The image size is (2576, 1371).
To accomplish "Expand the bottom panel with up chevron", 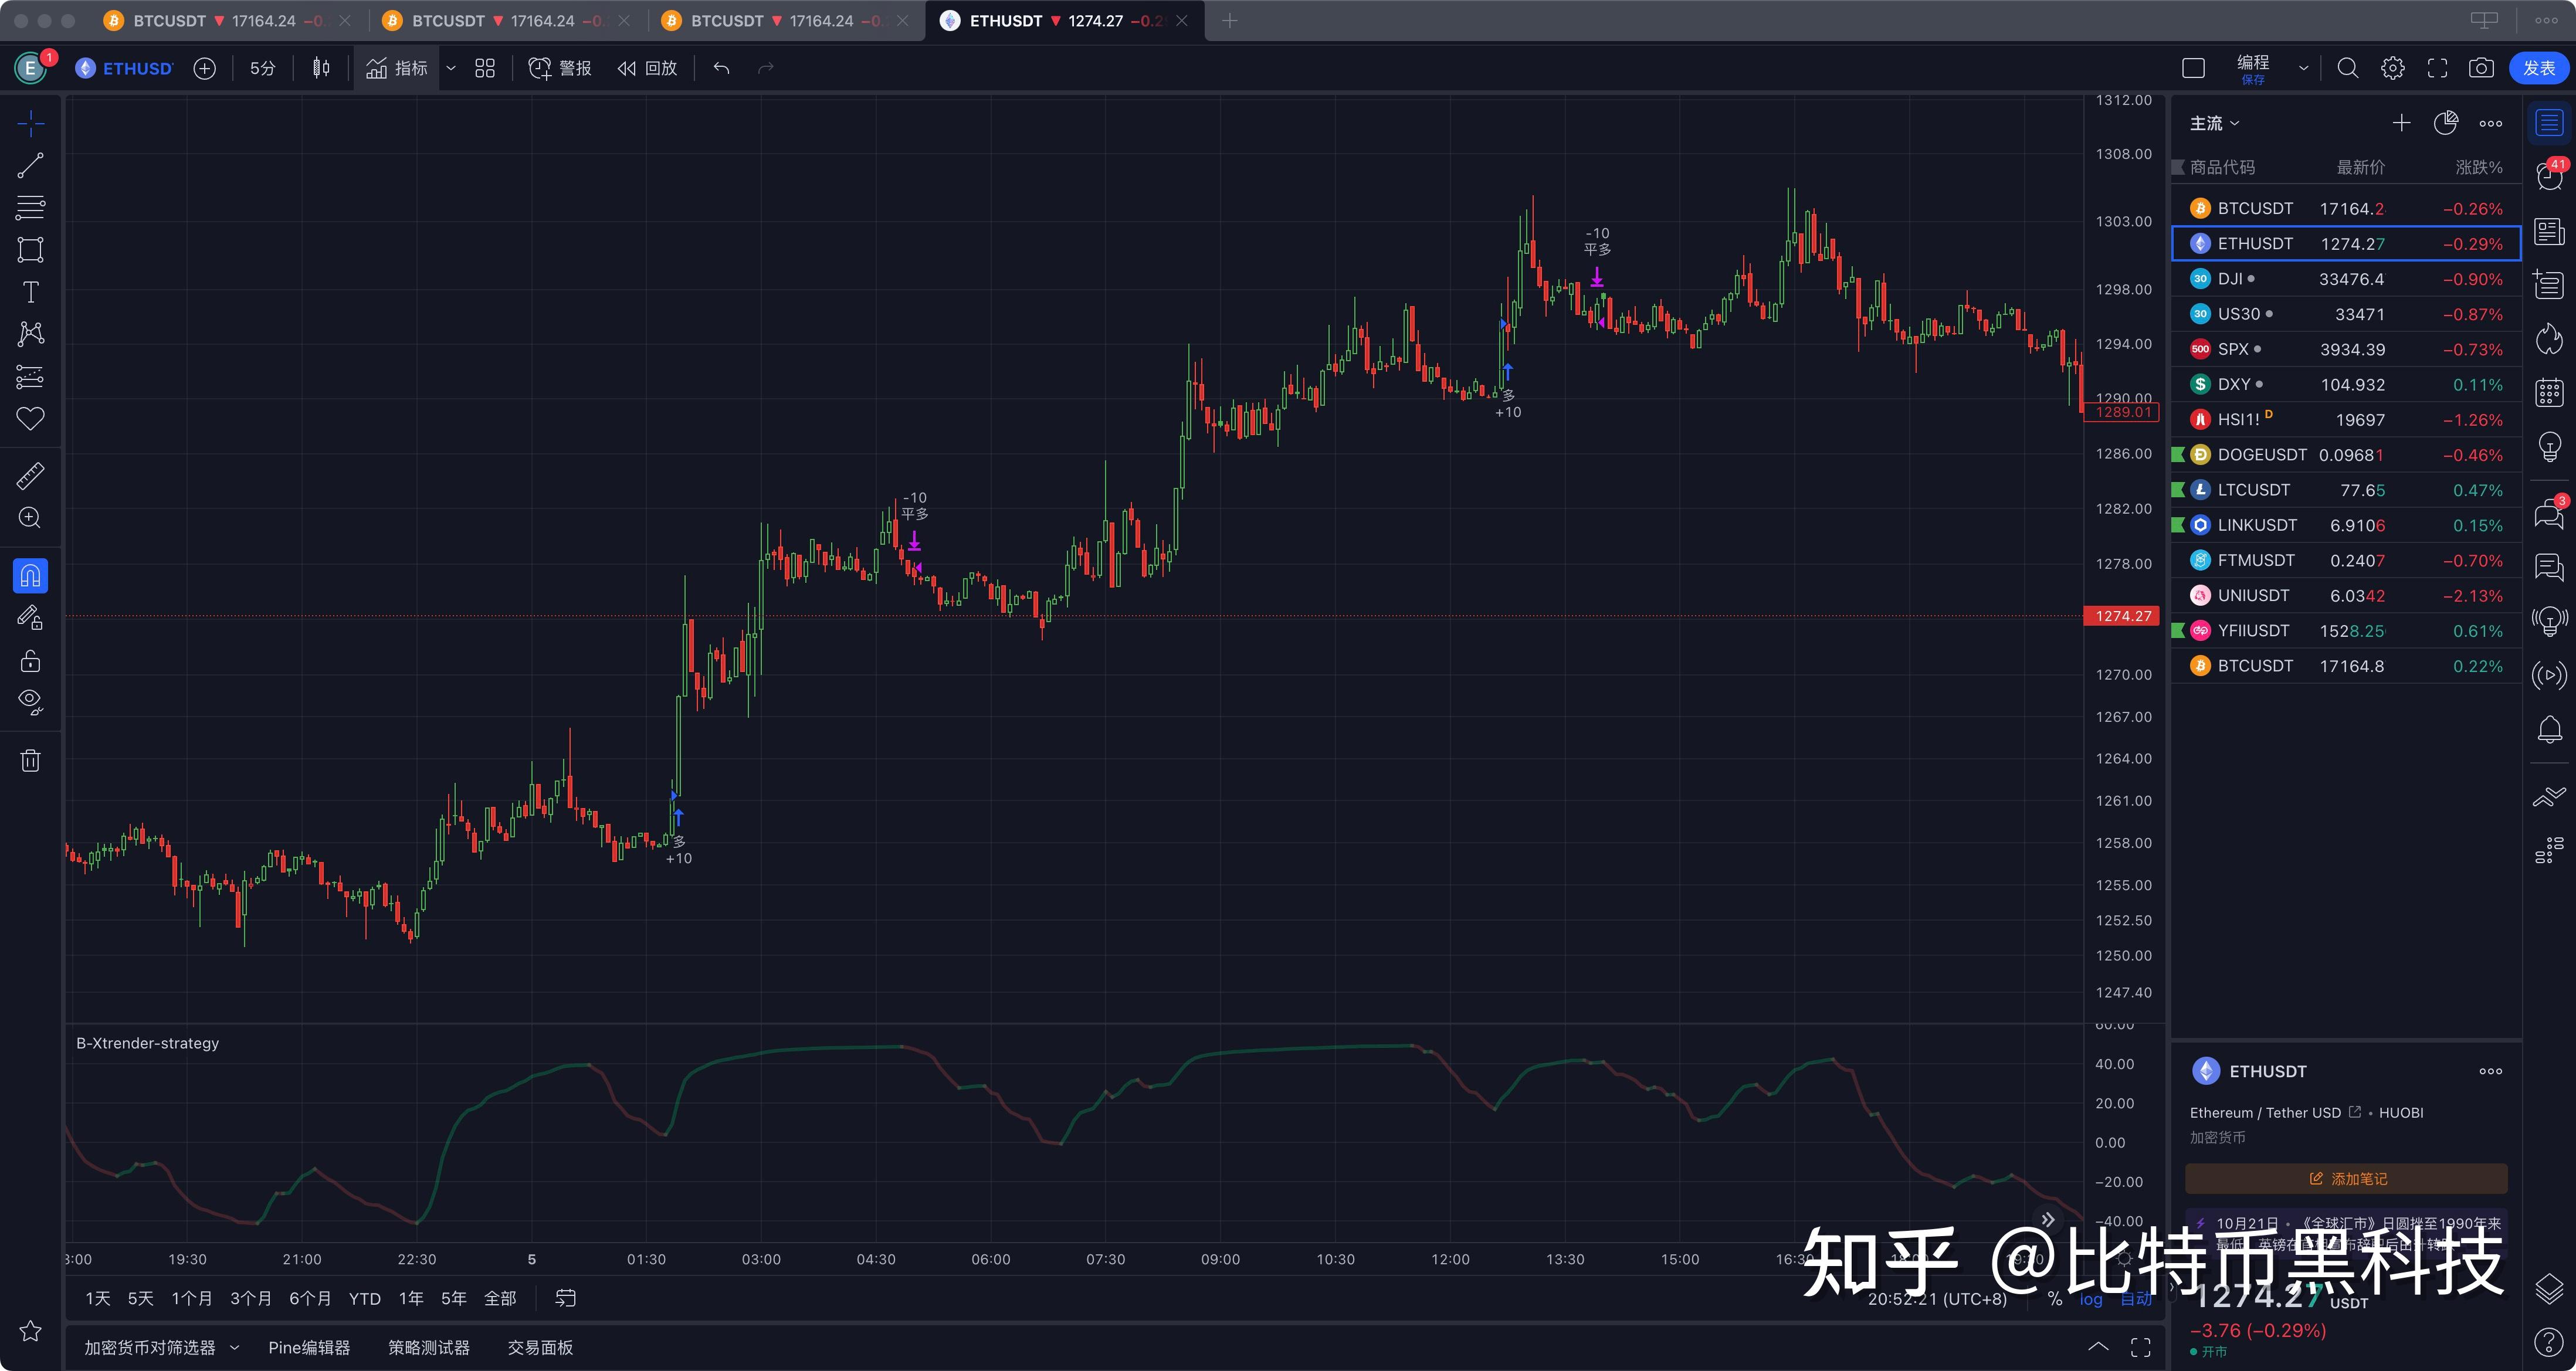I will point(2098,1347).
